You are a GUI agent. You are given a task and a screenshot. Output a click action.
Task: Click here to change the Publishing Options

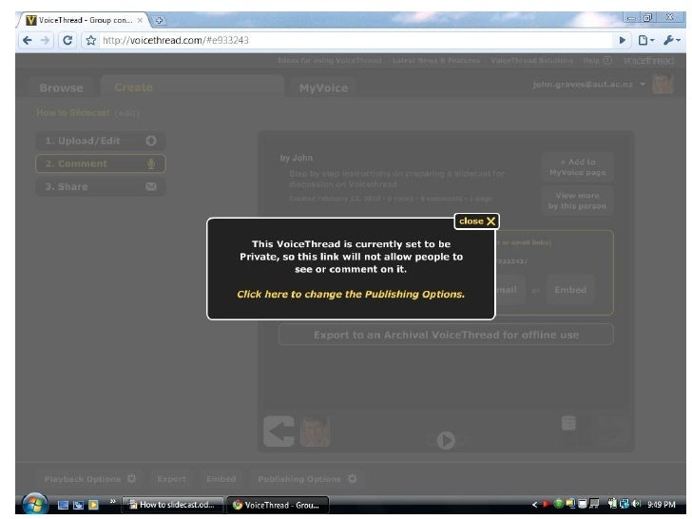click(351, 294)
